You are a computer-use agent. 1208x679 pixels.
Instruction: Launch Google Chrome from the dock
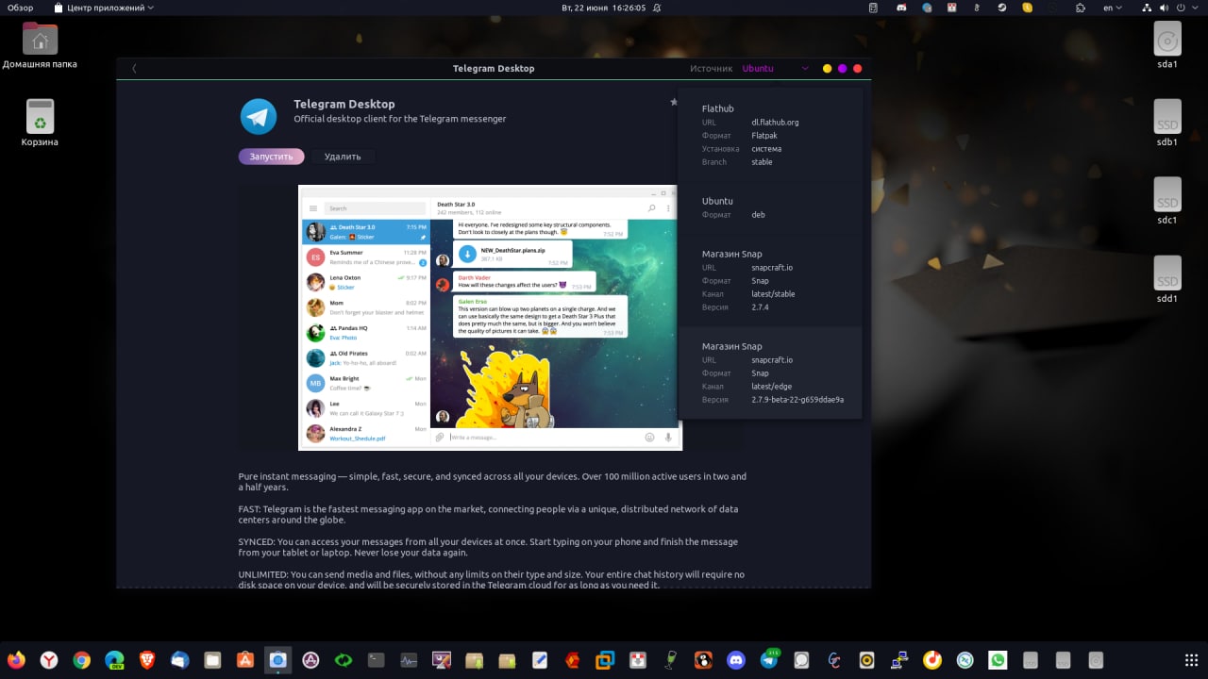tap(81, 660)
